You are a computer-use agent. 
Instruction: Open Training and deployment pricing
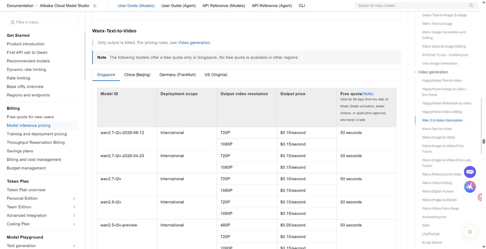click(x=37, y=134)
